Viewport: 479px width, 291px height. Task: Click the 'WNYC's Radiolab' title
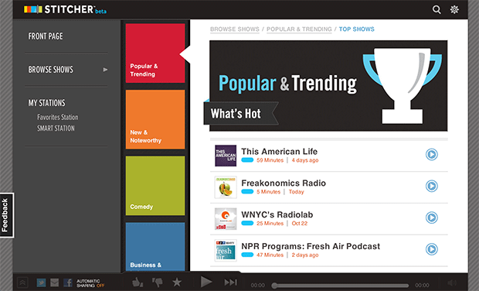[x=277, y=214]
